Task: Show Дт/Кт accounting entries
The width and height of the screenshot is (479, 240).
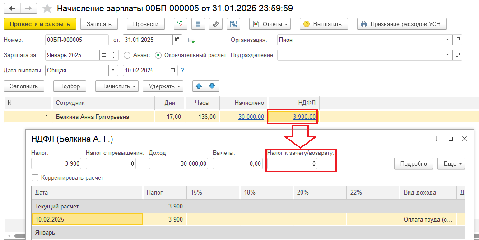Action: 180,24
